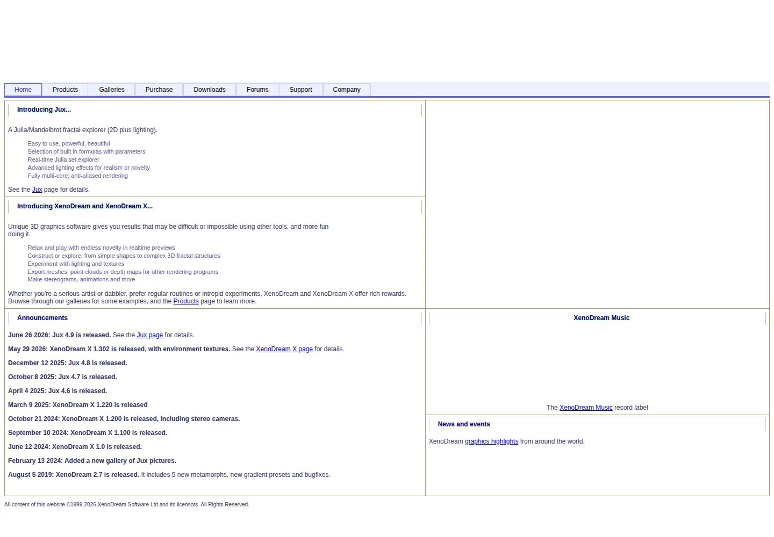The image size is (774, 537).
Task: Select the Company tab
Action: (x=347, y=90)
